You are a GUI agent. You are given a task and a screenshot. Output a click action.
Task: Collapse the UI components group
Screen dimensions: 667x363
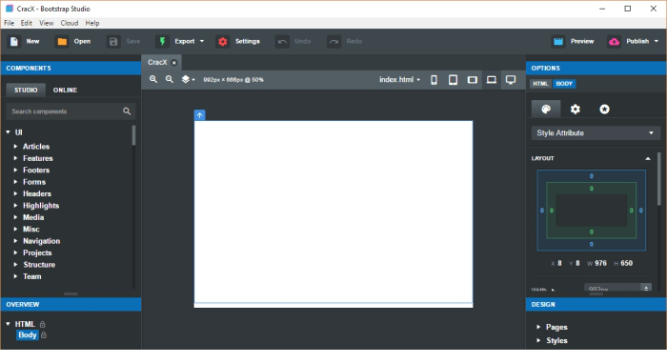[8, 132]
